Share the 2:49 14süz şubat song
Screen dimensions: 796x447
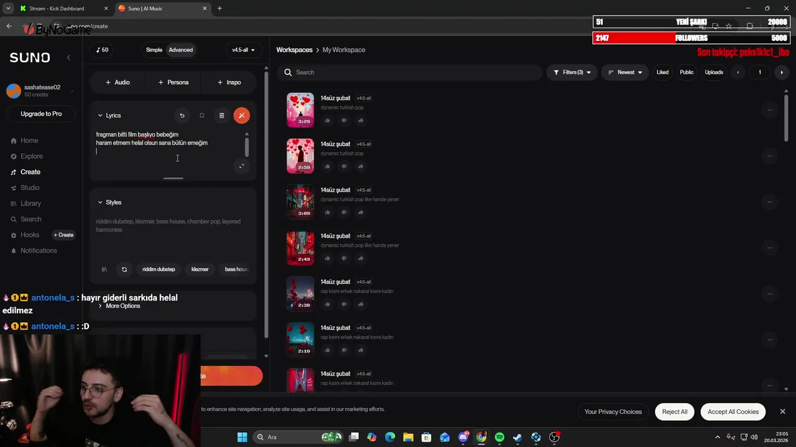[x=361, y=258]
